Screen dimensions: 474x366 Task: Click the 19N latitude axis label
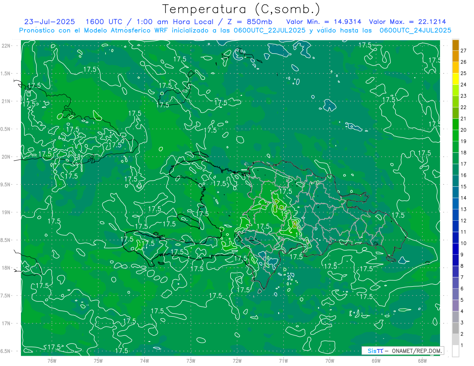tap(6, 212)
